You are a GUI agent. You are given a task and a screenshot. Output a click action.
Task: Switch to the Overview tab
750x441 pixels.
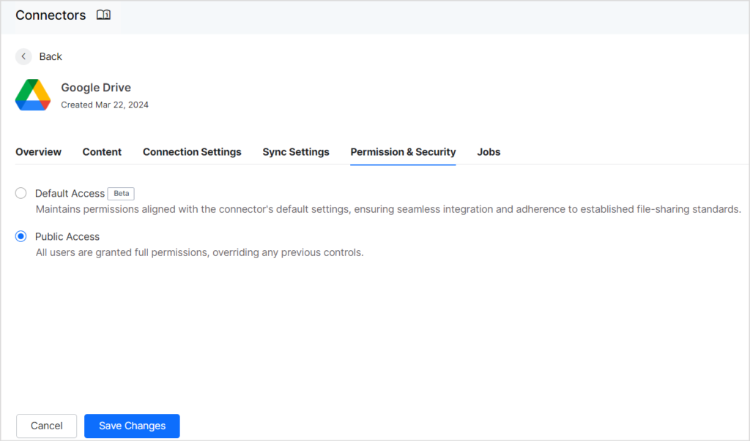38,151
